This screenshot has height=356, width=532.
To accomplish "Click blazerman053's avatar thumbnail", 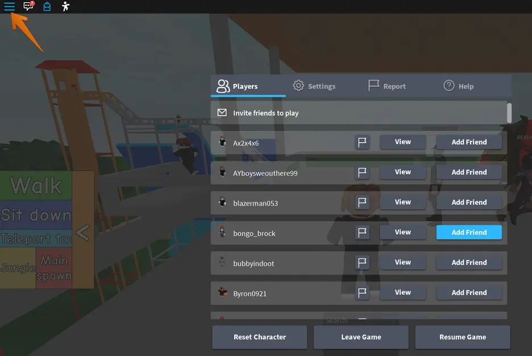I will 222,201.
